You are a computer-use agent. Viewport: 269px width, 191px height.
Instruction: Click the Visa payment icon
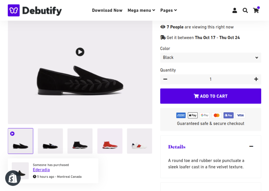pyautogui.click(x=240, y=115)
